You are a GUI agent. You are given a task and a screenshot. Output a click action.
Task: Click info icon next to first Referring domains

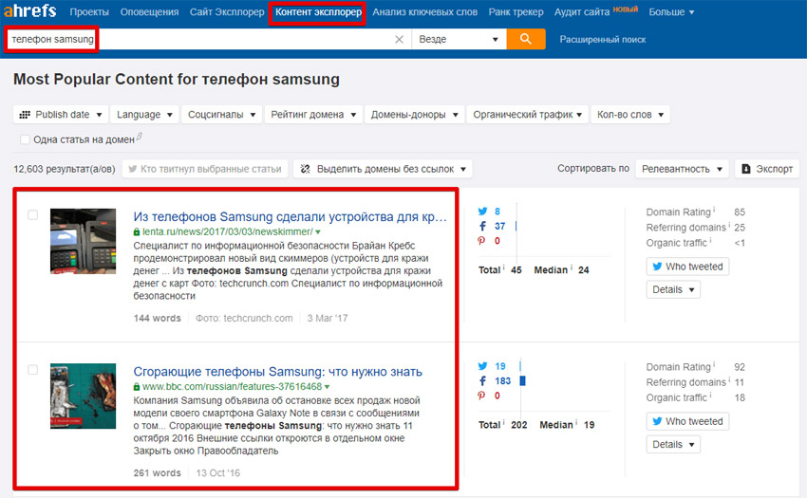pyautogui.click(x=729, y=225)
